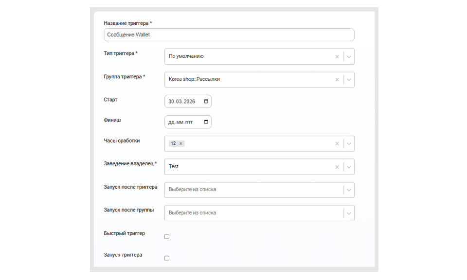Enable the Запуск триггера checkbox
The width and height of the screenshot is (467, 280).
pyautogui.click(x=167, y=258)
